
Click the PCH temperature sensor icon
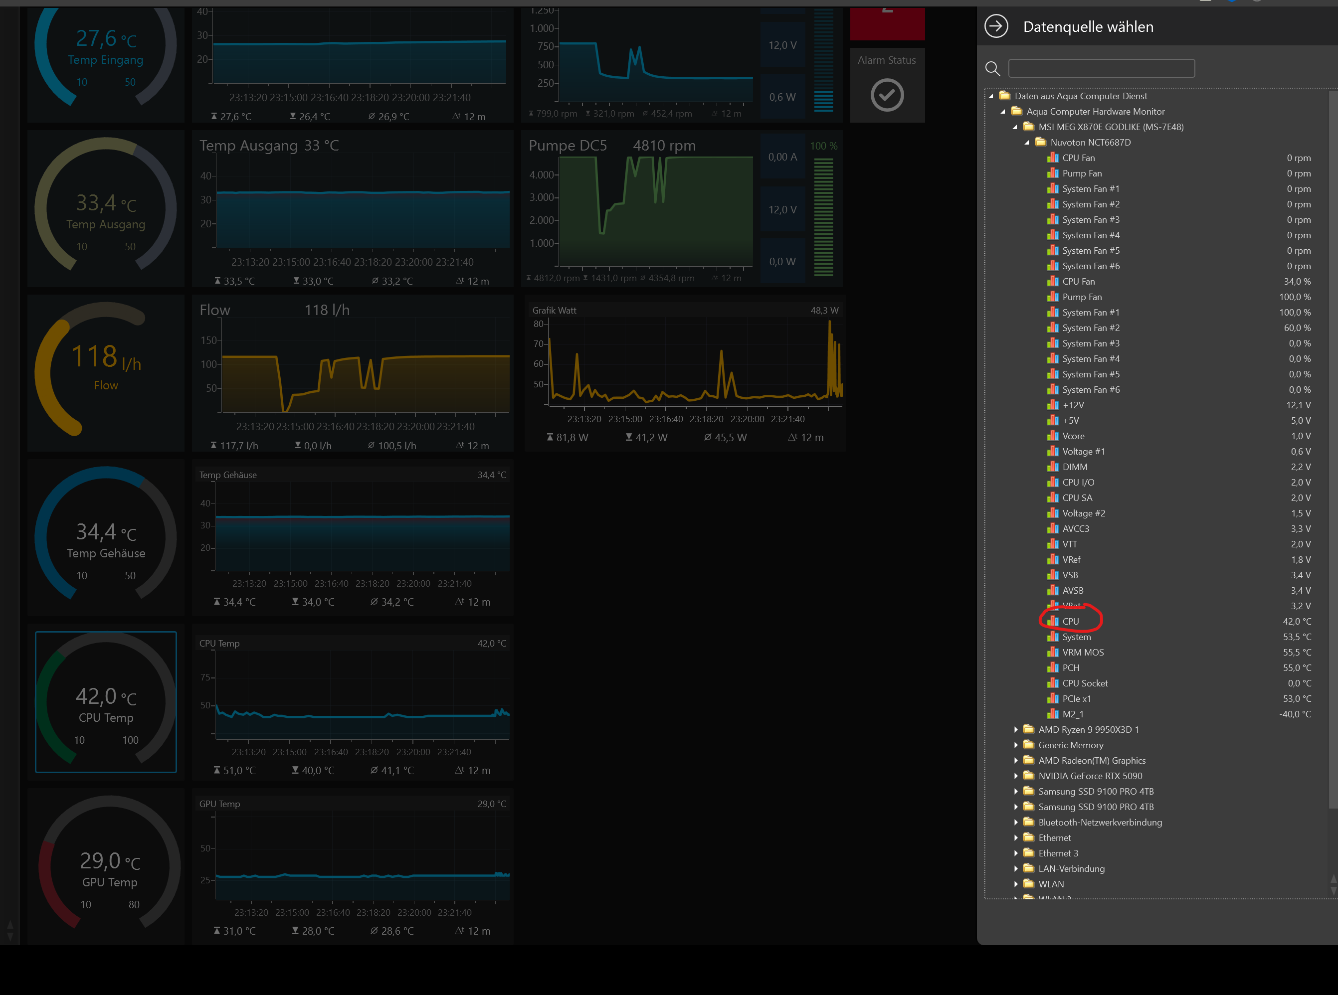tap(1052, 667)
